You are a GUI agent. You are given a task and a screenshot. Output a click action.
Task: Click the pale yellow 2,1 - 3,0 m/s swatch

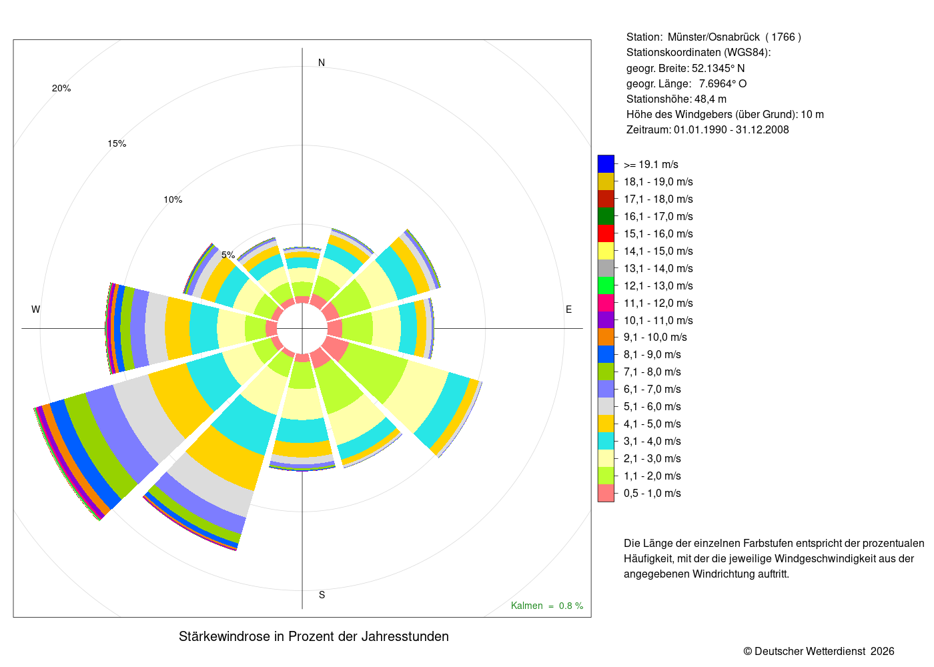coord(606,459)
